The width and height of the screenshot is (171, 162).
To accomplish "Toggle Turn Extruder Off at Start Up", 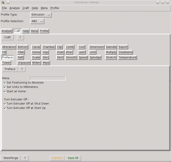I will [5, 108].
